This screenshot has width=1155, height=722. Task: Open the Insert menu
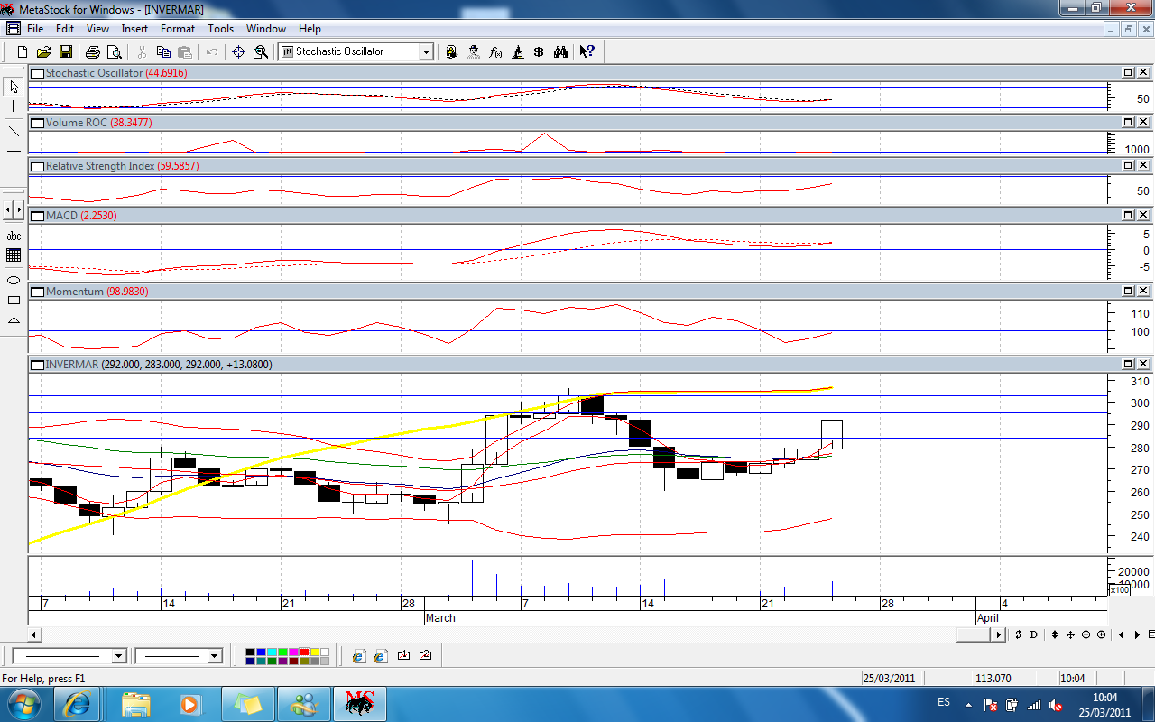(134, 29)
